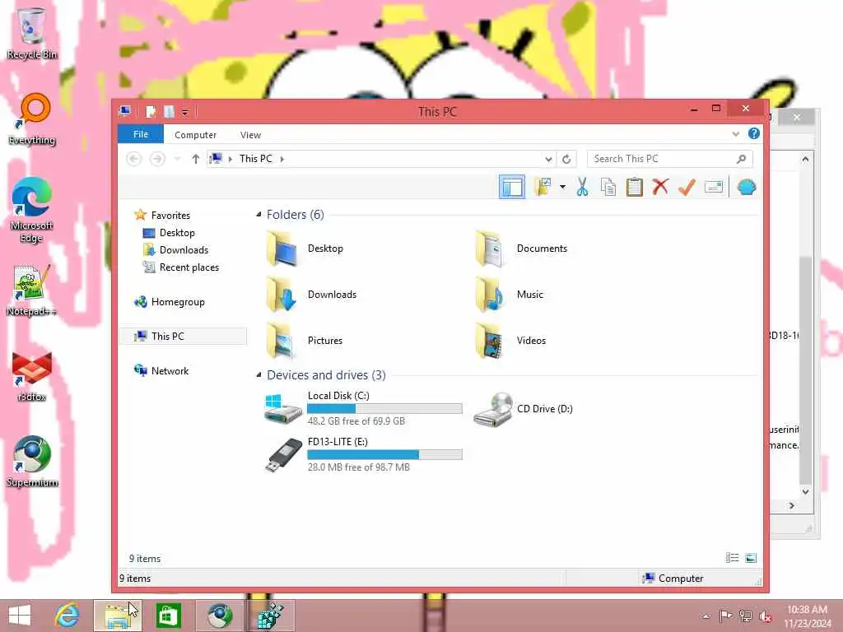Click the This PC breadcrumb in address bar
The height and width of the screenshot is (632, 843).
point(256,159)
